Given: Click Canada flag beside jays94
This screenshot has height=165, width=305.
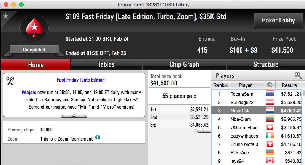Looking at the screenshot, I should 270,161.
